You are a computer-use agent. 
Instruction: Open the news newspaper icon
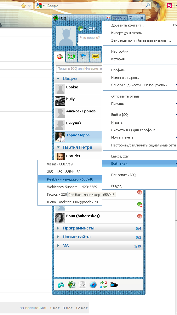tap(82, 285)
